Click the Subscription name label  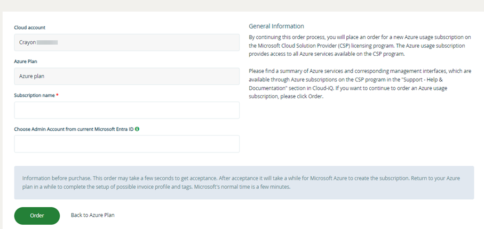pos(35,95)
